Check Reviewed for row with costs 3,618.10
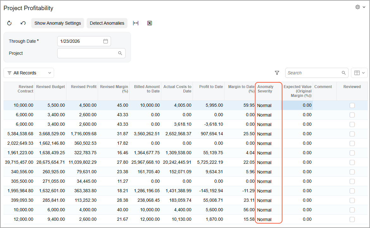Viewport: 370px width, 228px height. pyautogui.click(x=352, y=124)
